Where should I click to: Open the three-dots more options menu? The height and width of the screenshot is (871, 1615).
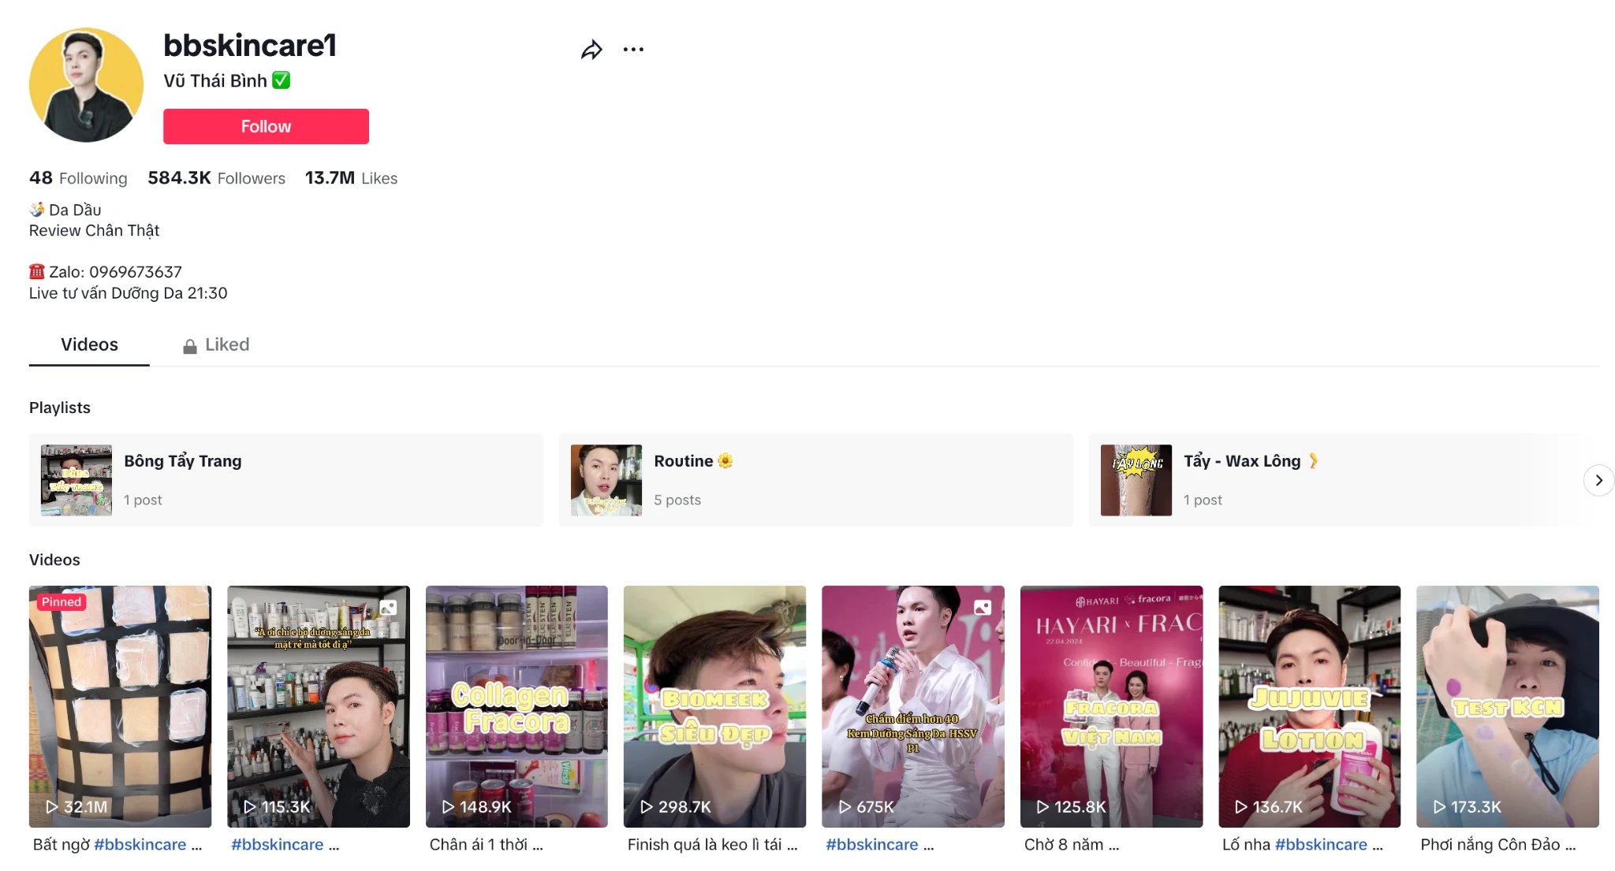[x=633, y=50]
